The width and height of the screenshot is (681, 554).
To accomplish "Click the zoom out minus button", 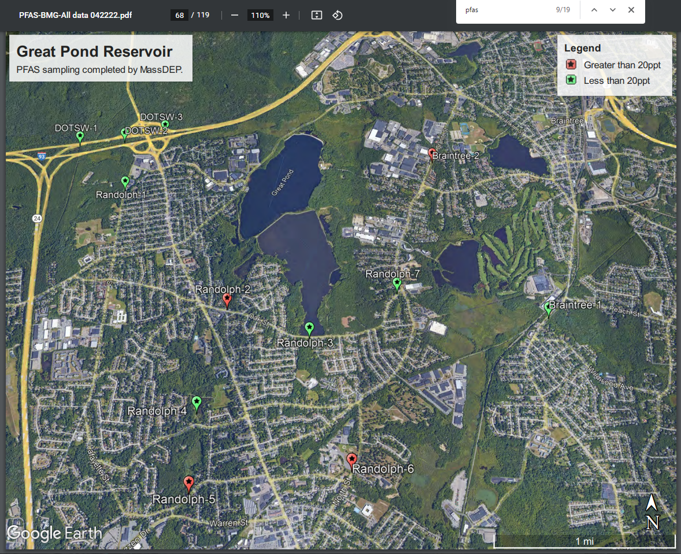I will pos(235,15).
